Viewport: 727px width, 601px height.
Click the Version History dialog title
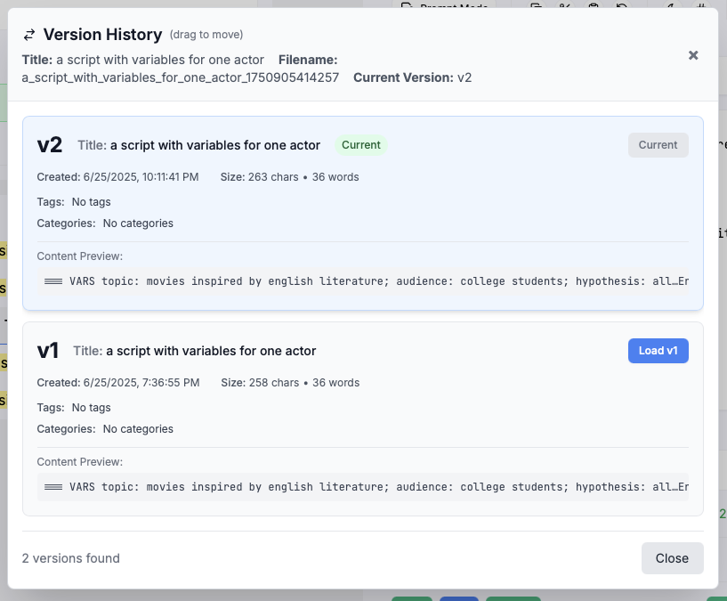(x=102, y=35)
